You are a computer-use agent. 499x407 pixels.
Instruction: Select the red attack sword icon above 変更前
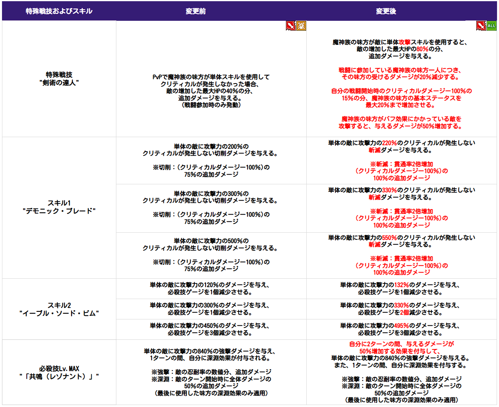click(x=291, y=26)
